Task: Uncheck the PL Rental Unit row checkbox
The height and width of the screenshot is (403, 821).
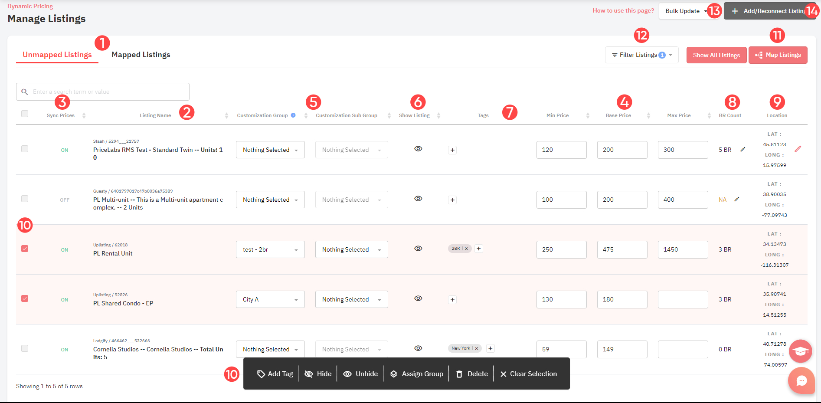Action: (x=25, y=249)
